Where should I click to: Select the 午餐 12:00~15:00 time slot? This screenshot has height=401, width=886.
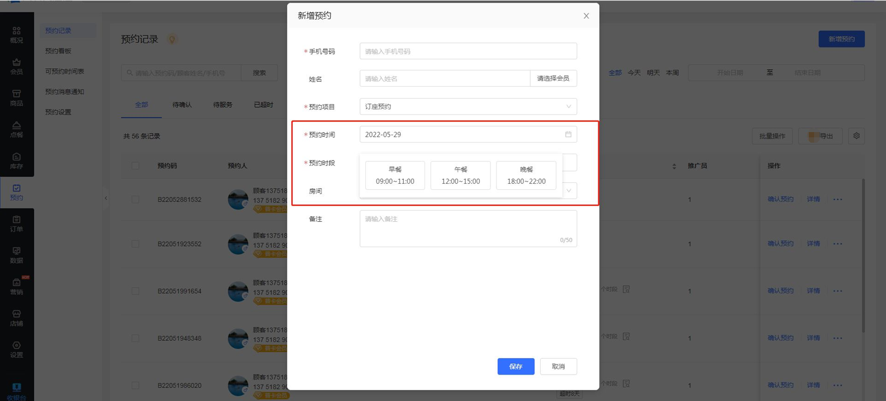click(460, 175)
